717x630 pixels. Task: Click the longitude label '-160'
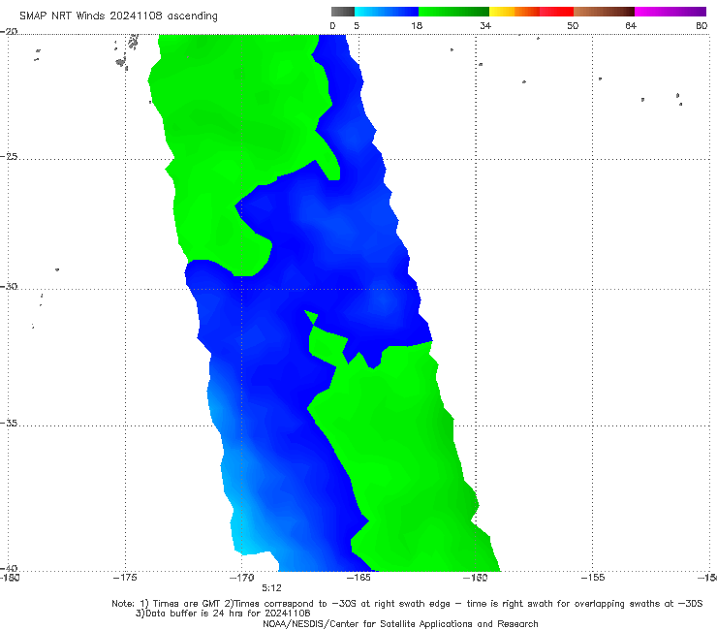point(475,578)
